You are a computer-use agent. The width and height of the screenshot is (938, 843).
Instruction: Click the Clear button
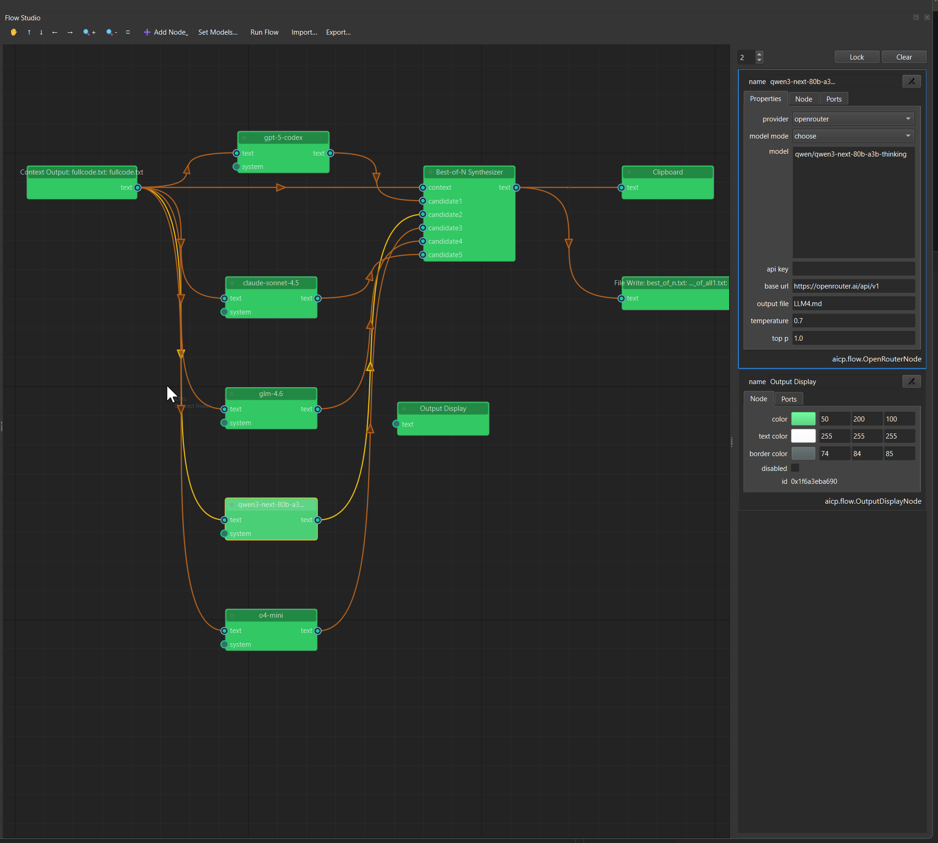coord(904,57)
